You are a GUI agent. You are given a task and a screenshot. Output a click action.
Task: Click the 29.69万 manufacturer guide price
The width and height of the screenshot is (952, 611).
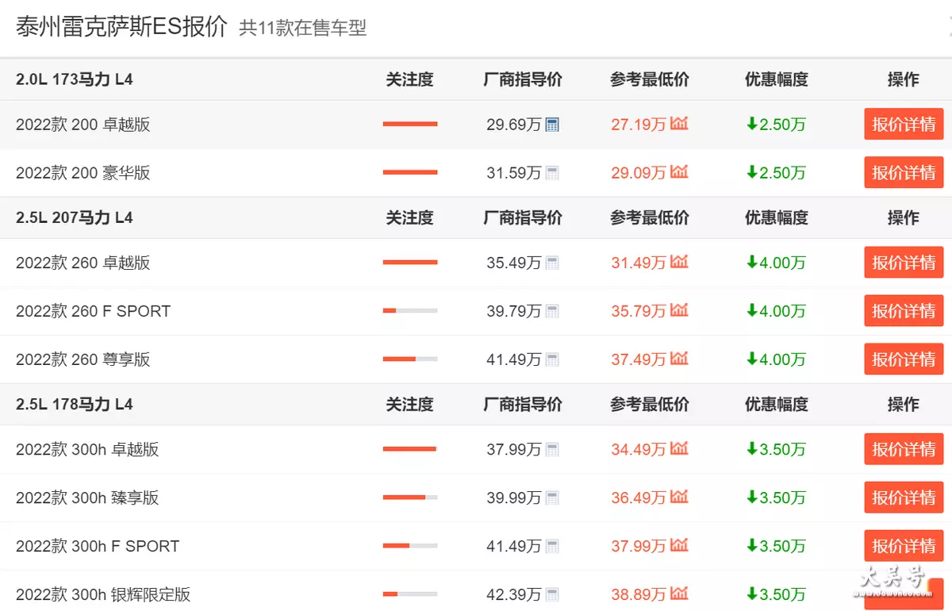(x=514, y=125)
